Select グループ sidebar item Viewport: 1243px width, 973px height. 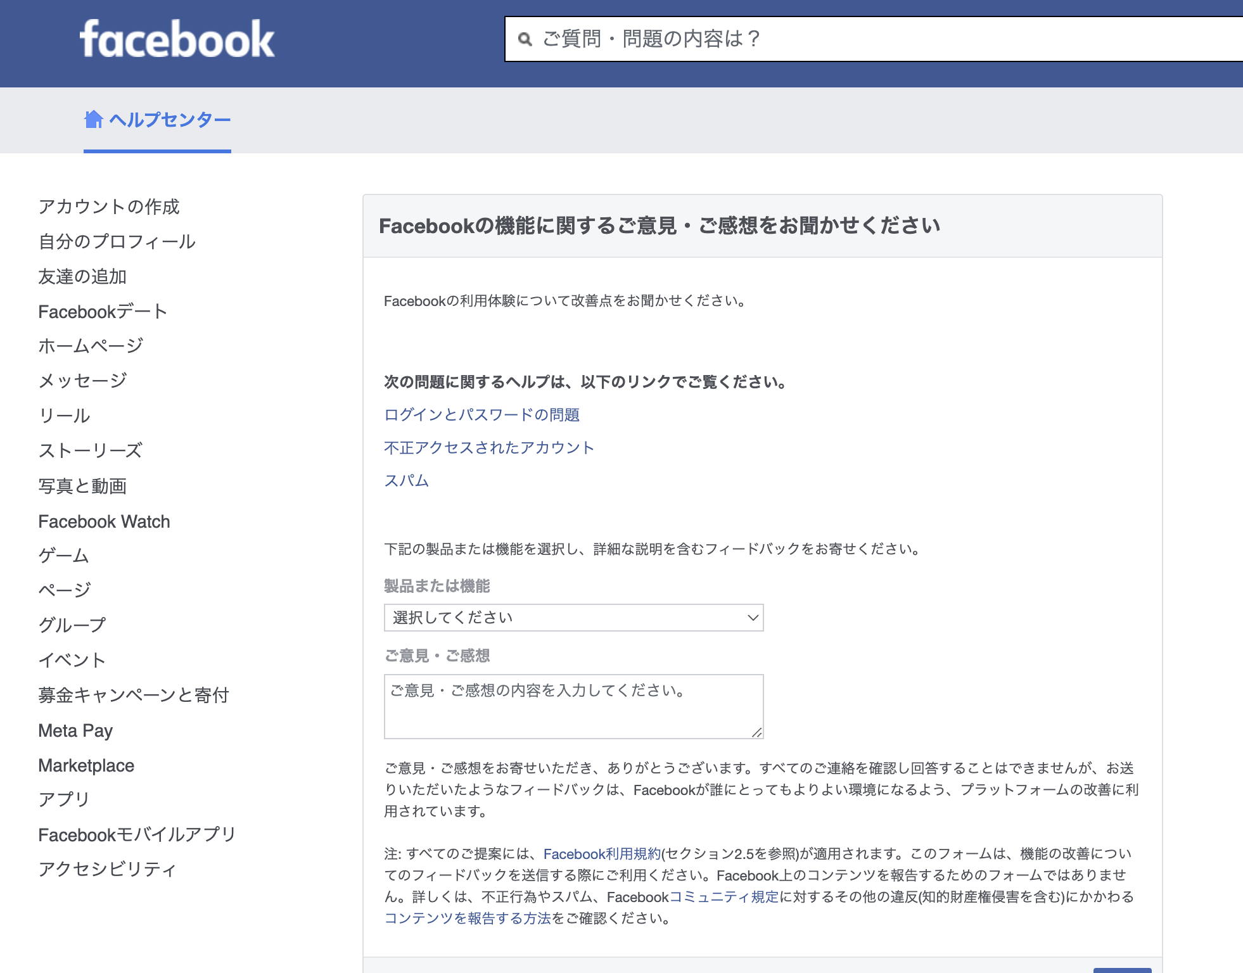72,625
